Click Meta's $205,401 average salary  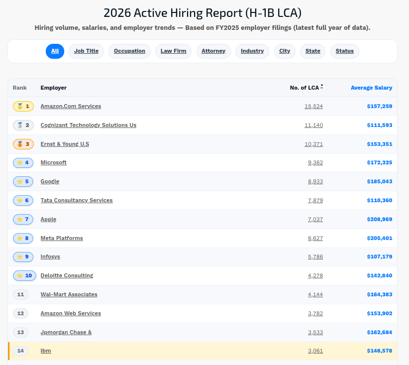pyautogui.click(x=380, y=238)
